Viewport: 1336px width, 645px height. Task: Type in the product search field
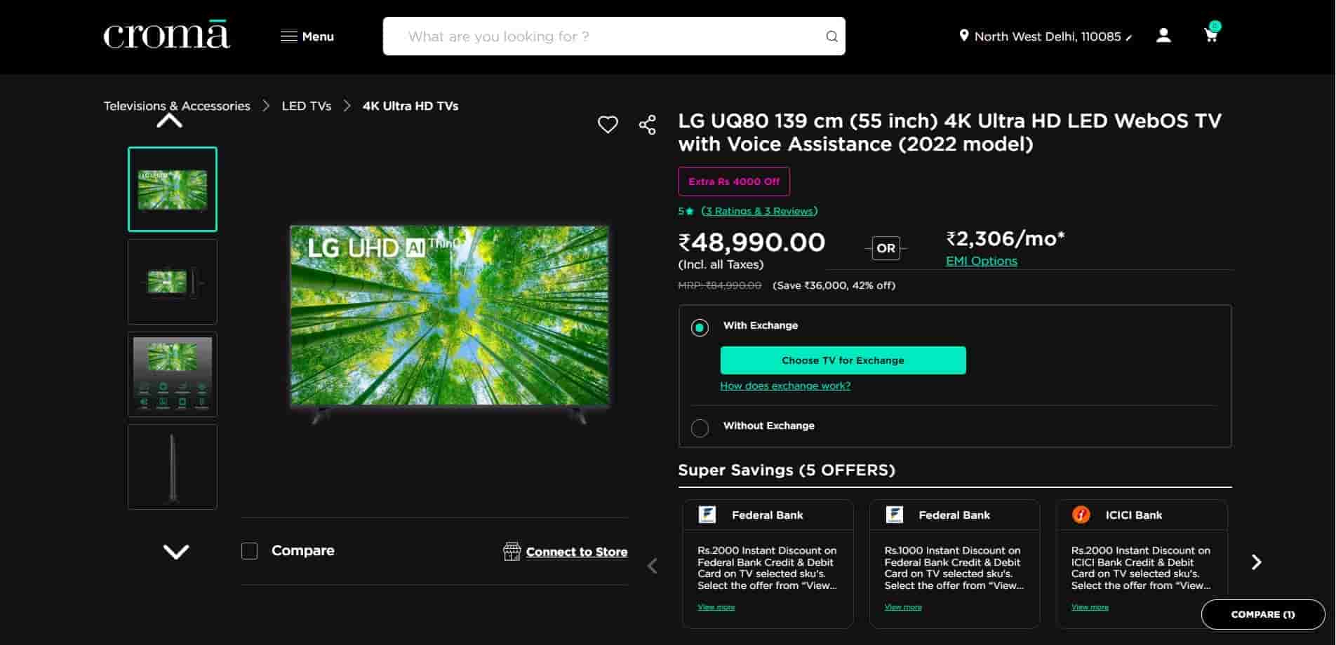coord(603,36)
